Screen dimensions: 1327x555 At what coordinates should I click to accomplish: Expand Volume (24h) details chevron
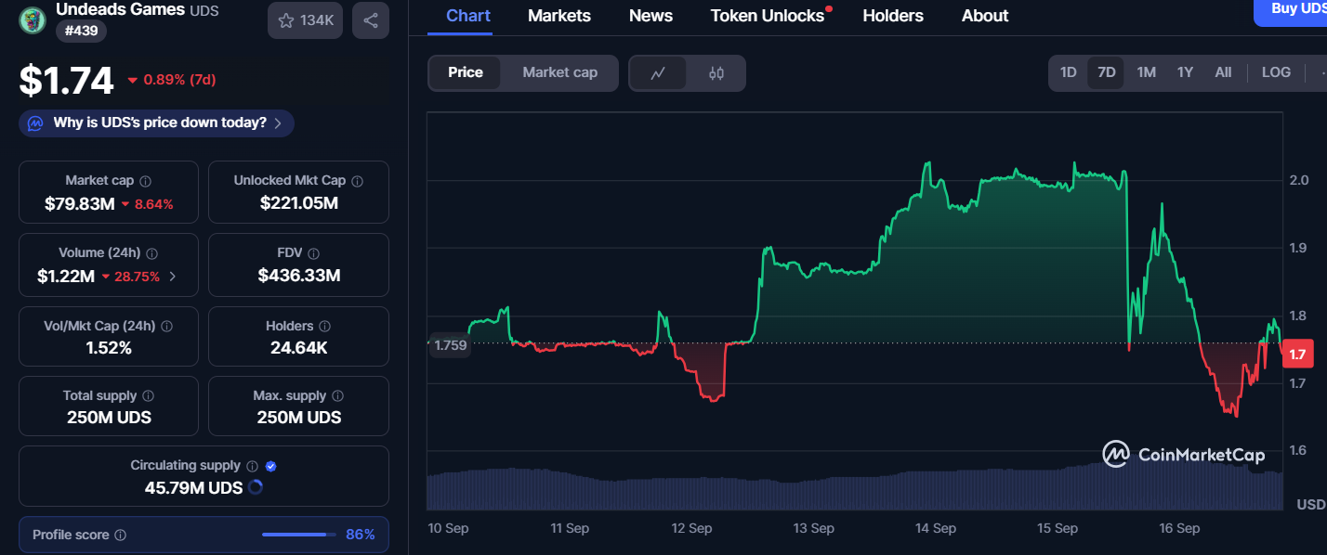click(x=172, y=277)
